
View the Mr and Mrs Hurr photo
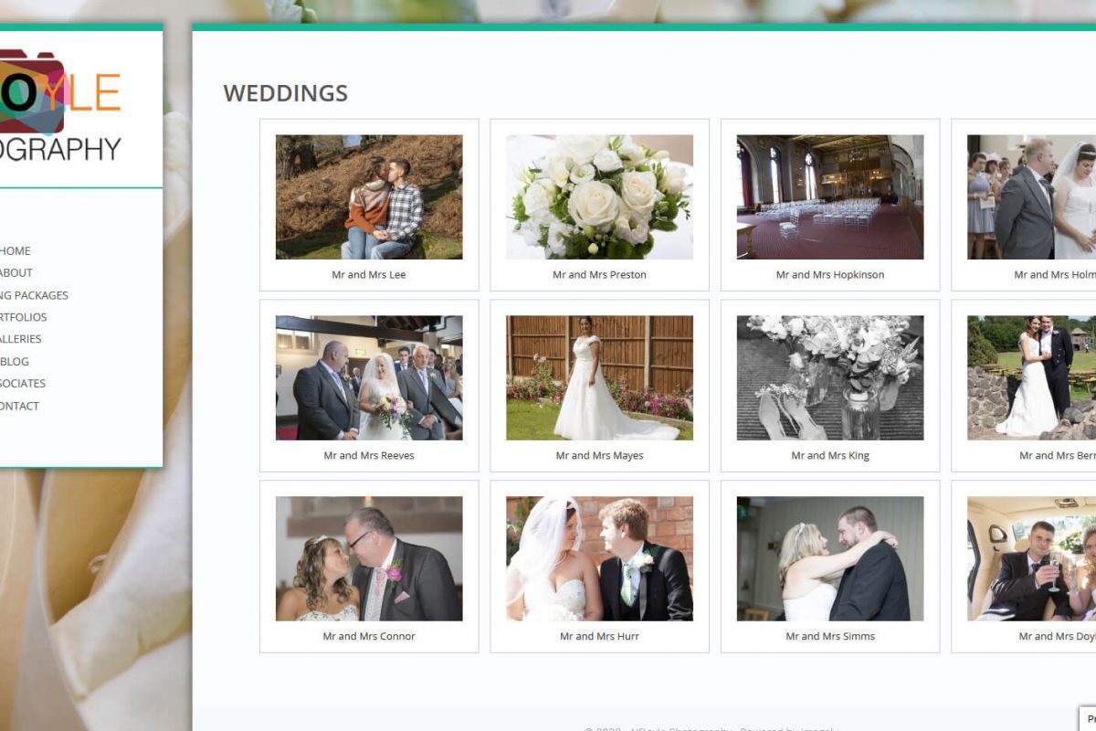point(599,559)
